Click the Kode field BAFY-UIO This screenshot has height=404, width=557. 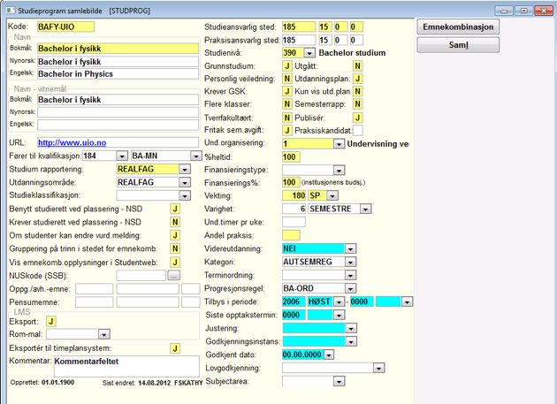pyautogui.click(x=65, y=27)
